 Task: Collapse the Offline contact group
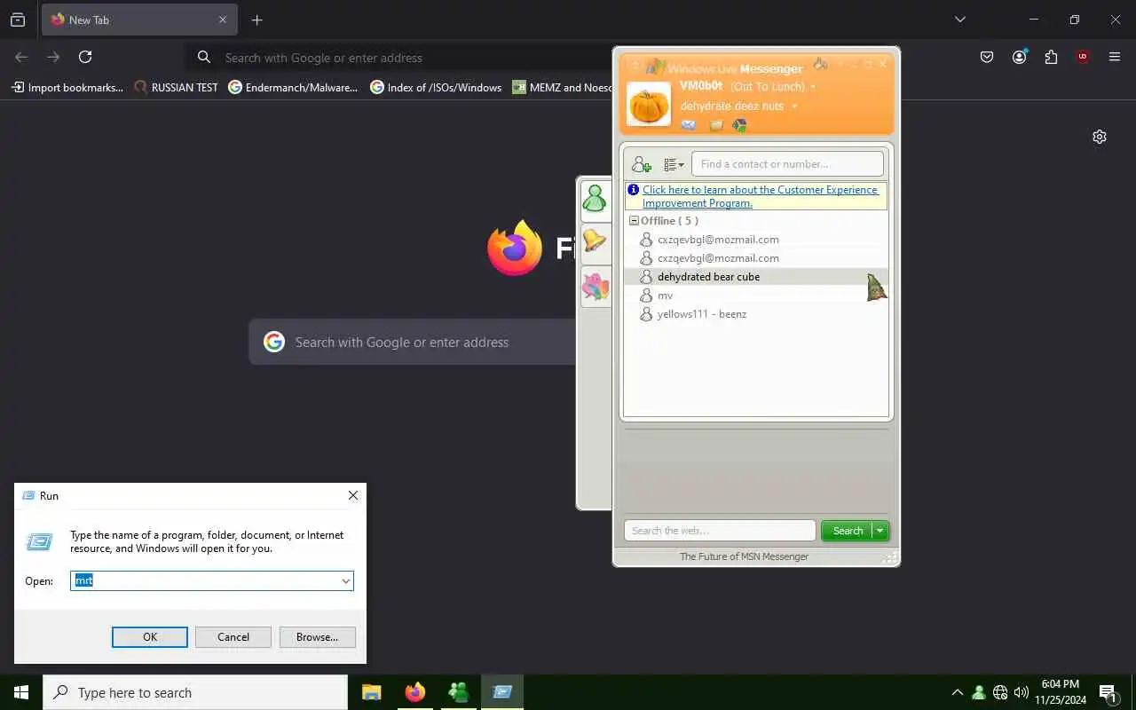(634, 221)
